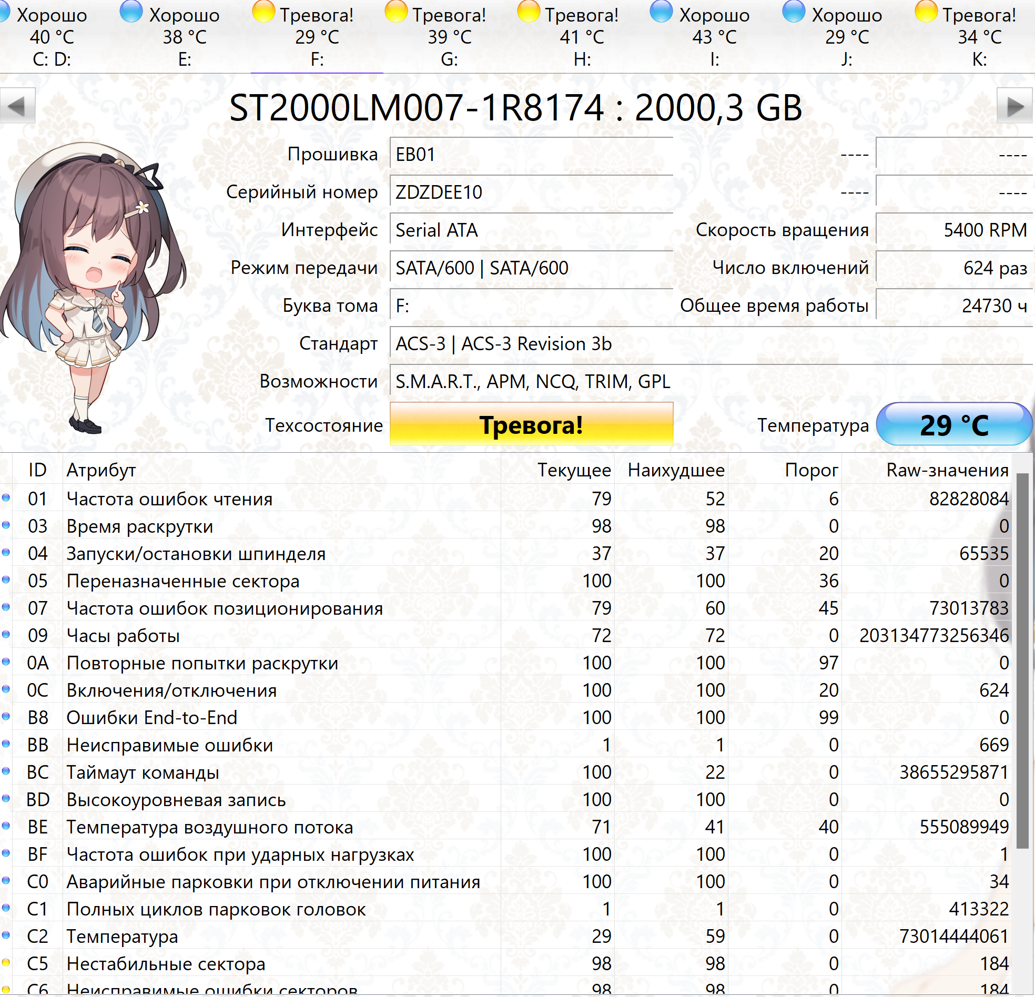Click the Порог column header
Image resolution: width=1035 pixels, height=997 pixels.
tap(785, 470)
